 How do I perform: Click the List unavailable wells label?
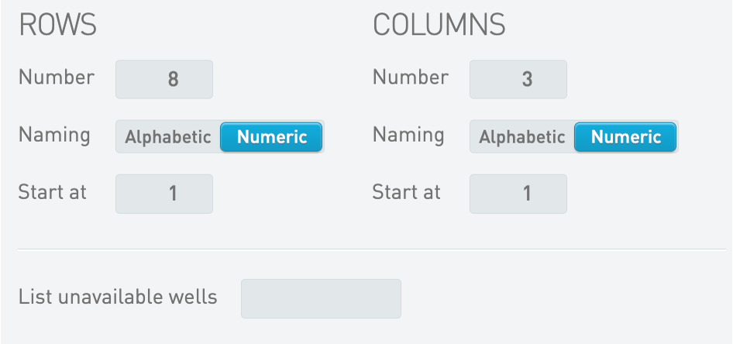pos(118,297)
